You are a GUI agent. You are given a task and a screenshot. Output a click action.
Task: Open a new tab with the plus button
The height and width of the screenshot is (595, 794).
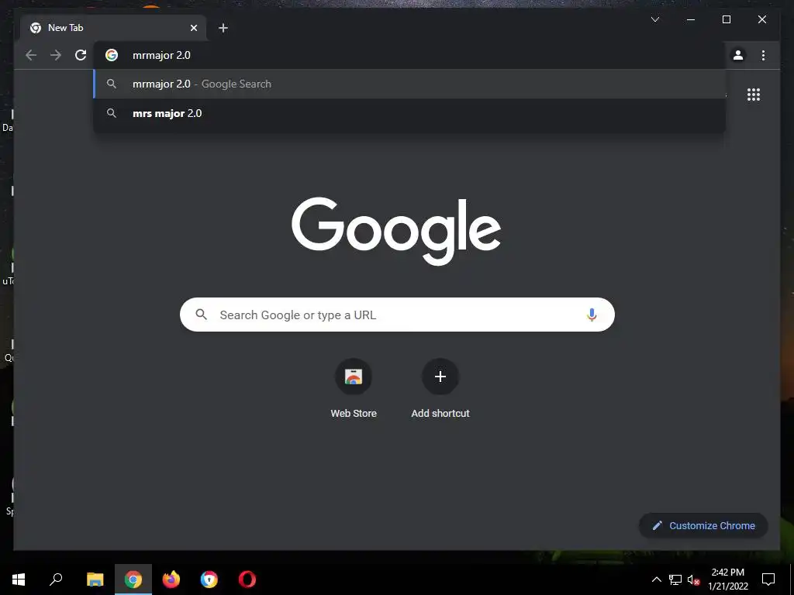pos(223,28)
